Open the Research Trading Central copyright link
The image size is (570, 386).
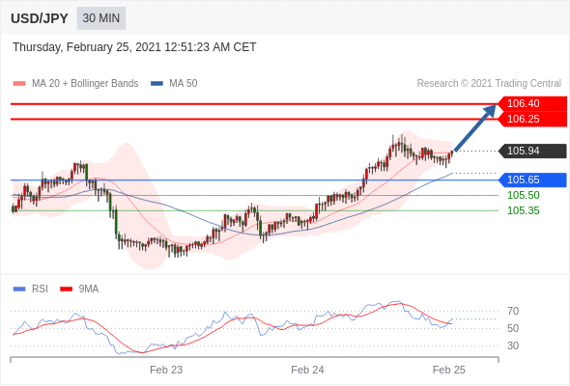point(489,84)
